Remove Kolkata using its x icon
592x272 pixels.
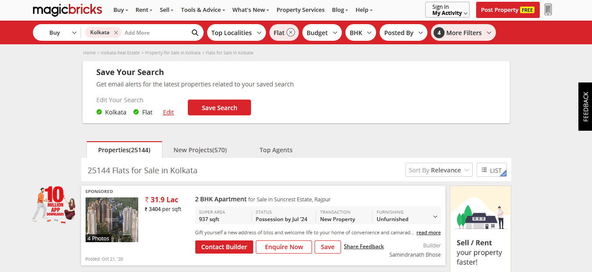tap(115, 32)
